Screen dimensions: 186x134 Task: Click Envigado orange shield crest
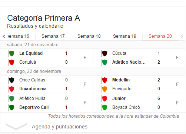click(104, 89)
